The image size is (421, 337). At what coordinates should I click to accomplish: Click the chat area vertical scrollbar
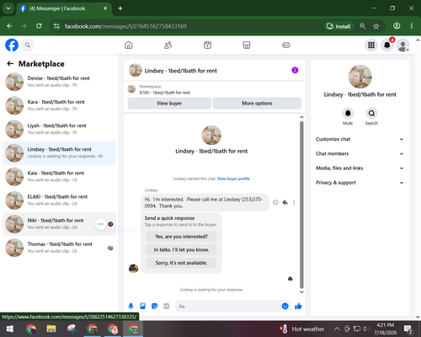pyautogui.click(x=301, y=205)
